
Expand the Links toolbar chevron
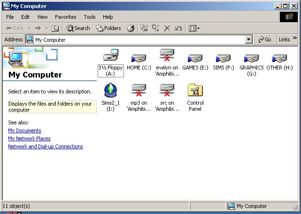pyautogui.click(x=295, y=38)
